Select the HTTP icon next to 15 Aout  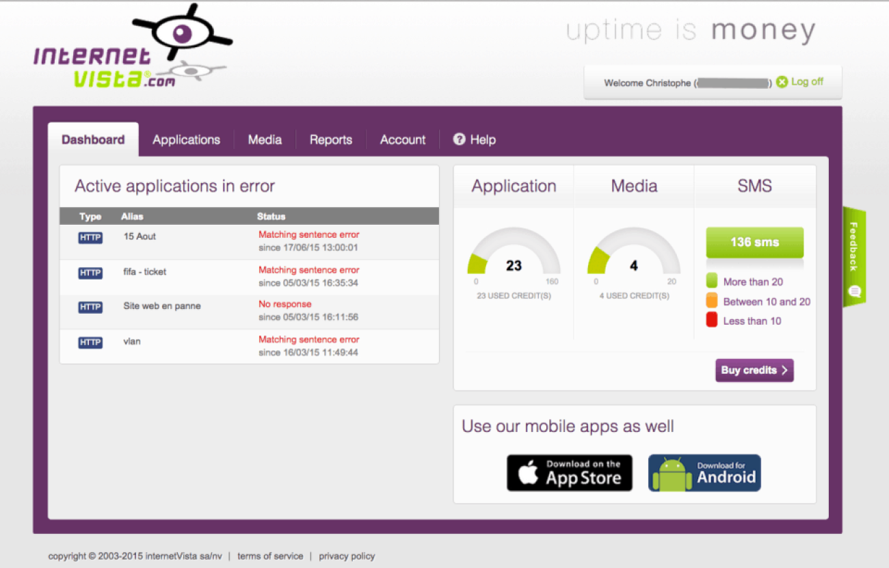pyautogui.click(x=90, y=237)
